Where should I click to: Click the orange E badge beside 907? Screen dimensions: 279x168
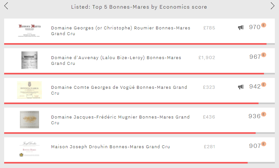(264, 144)
